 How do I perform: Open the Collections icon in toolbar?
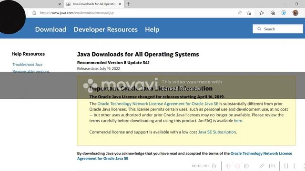(273, 13)
